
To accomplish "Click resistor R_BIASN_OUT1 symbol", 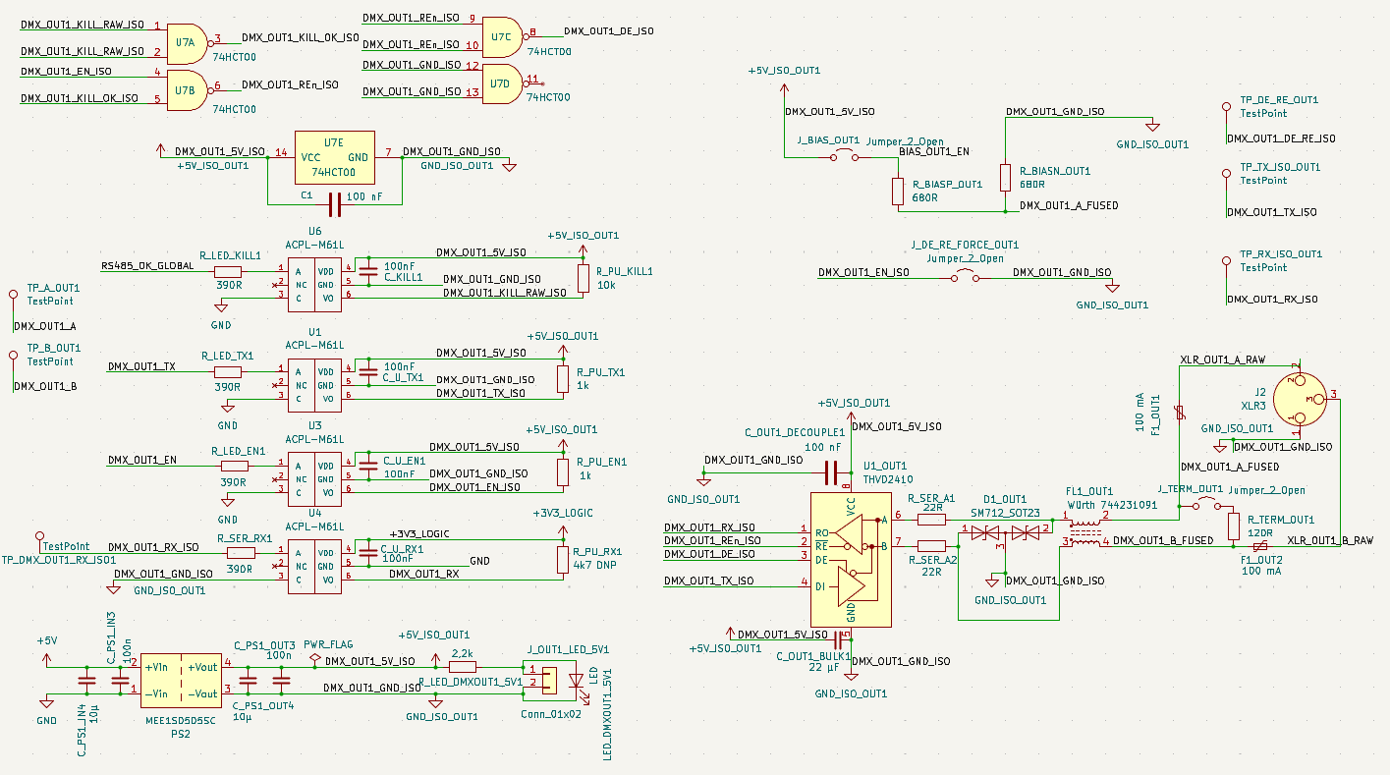I will pyautogui.click(x=1005, y=177).
